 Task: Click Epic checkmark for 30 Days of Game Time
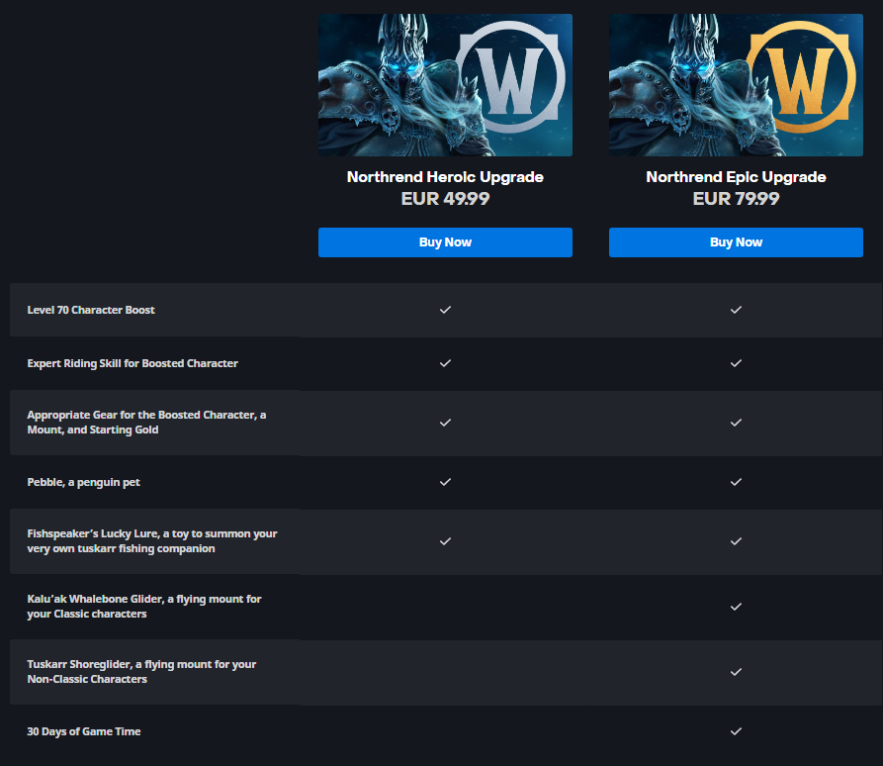click(x=736, y=731)
